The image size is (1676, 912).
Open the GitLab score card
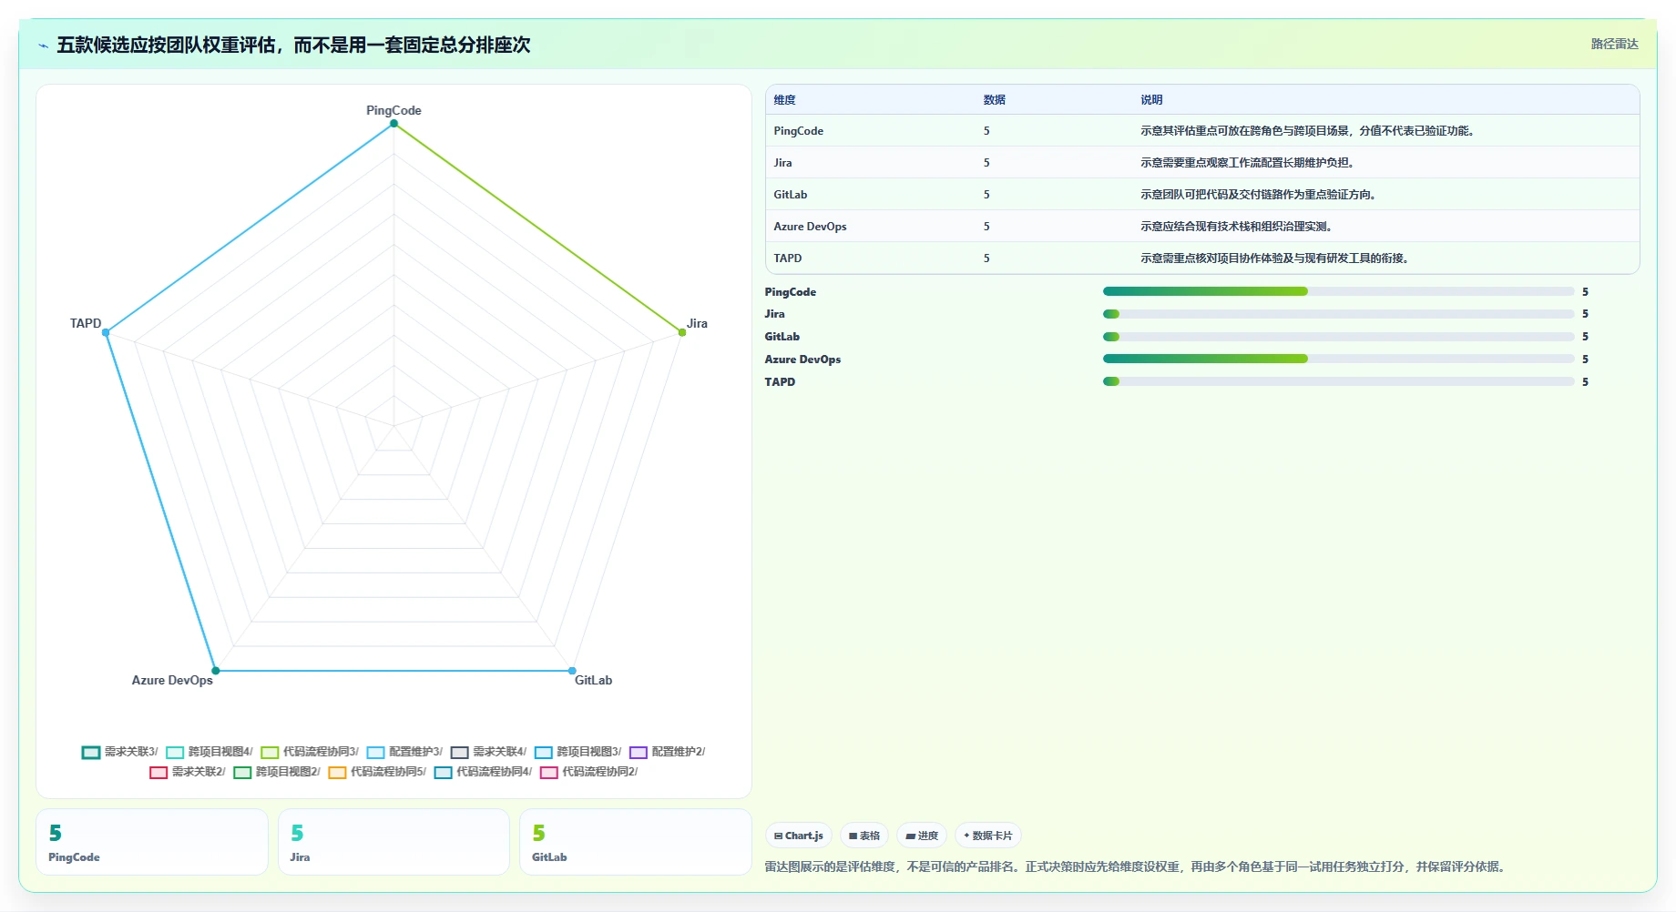pos(636,842)
